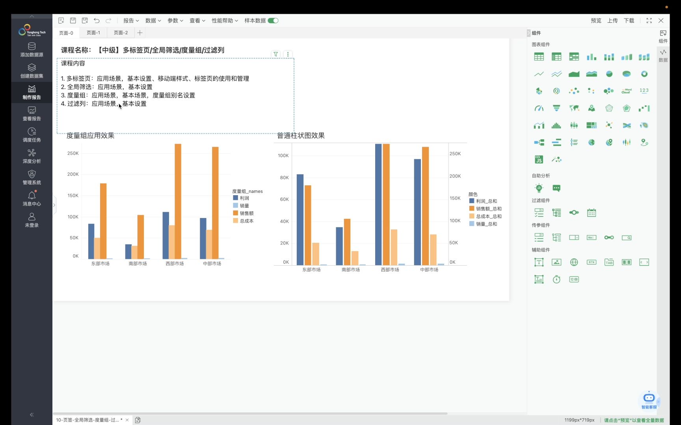This screenshot has height=425, width=681.
Task: Open the text component filter icon
Action: coord(276,54)
